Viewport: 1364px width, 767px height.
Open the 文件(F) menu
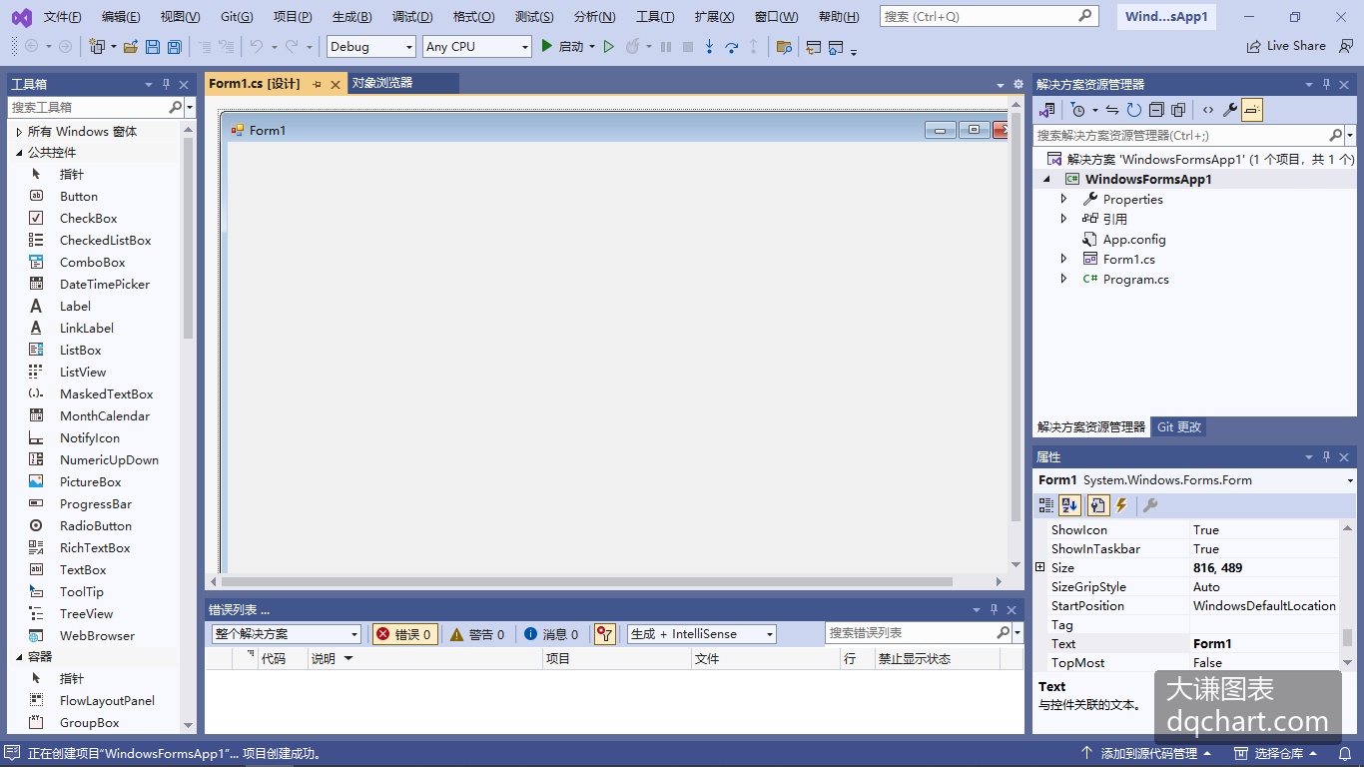tap(63, 17)
